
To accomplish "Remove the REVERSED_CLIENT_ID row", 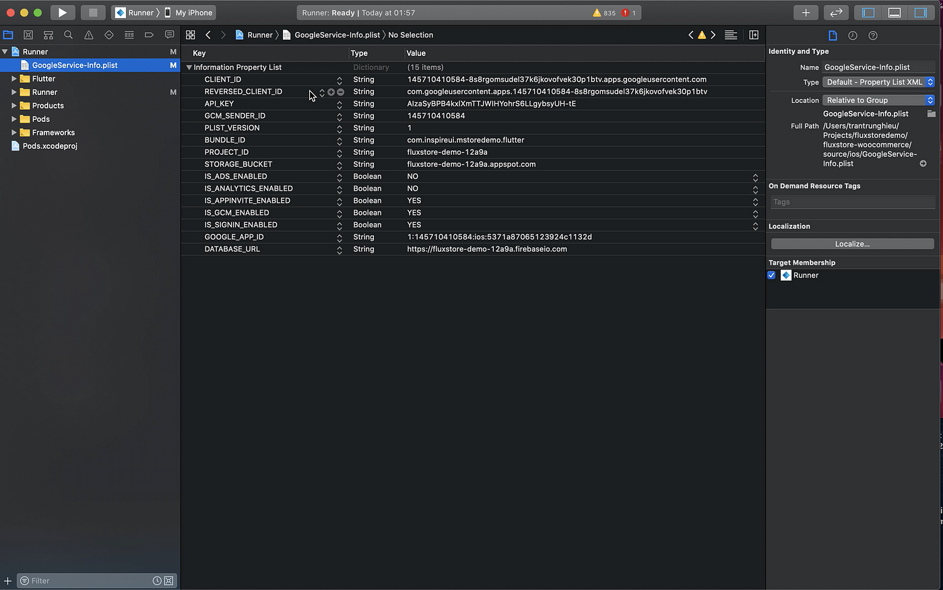I will point(340,92).
